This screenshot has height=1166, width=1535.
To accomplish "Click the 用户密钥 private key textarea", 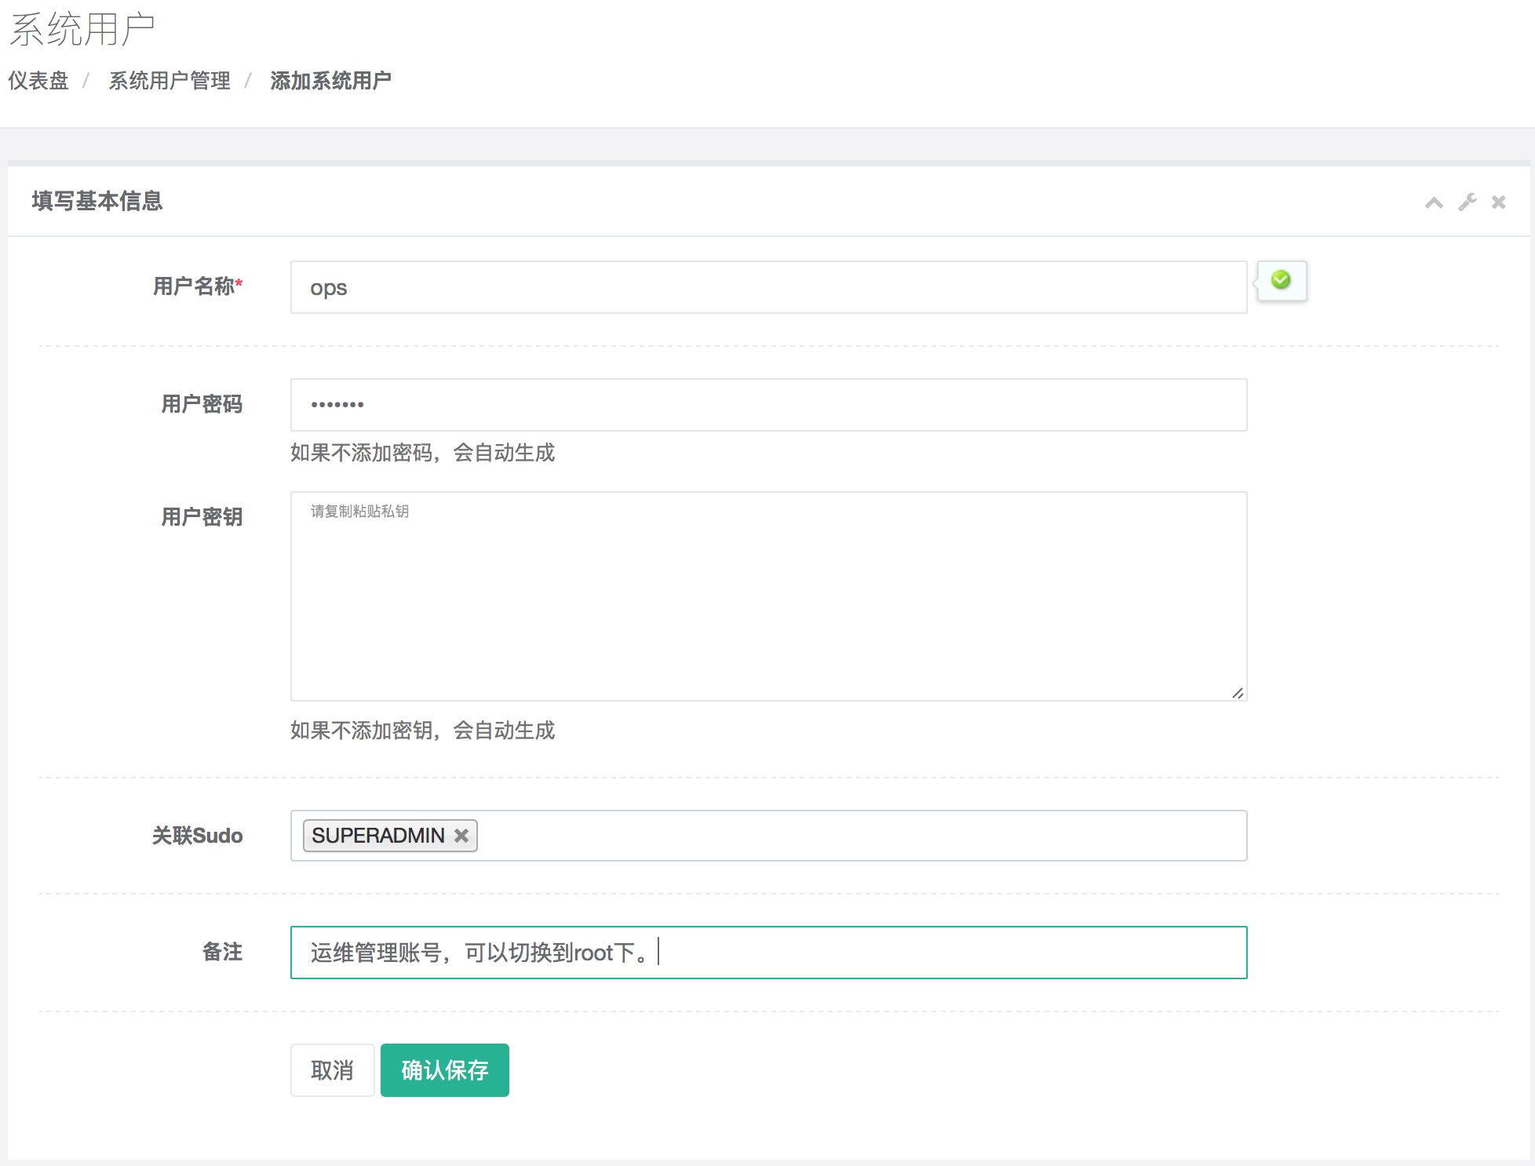I will (767, 596).
